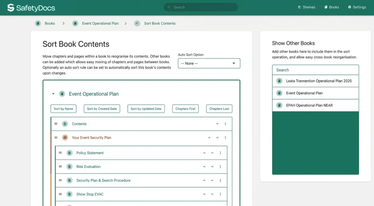Click the Event Operational Plan breadcrumb icon
The width and height of the screenshot is (374, 206).
point(75,23)
